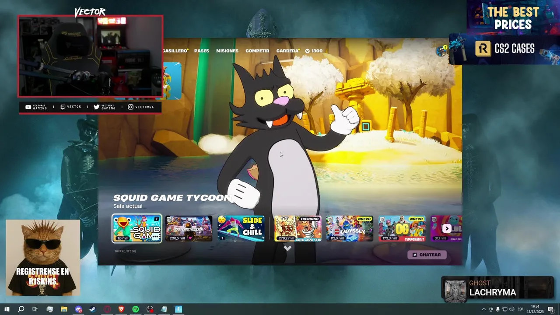
Task: Click the Instagram Vectorga link
Action: click(141, 107)
